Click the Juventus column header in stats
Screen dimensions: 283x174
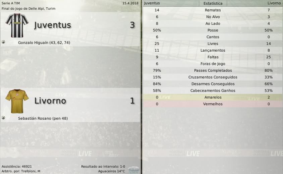[x=152, y=3]
